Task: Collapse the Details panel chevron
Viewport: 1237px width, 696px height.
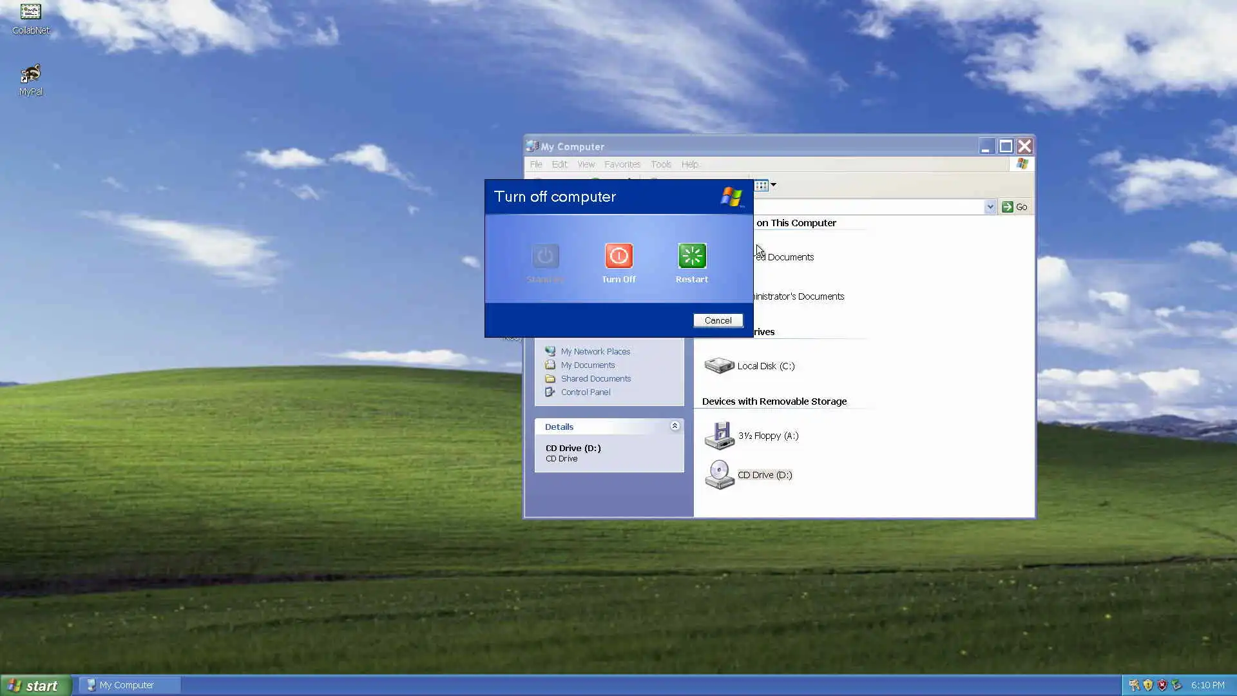Action: click(675, 426)
